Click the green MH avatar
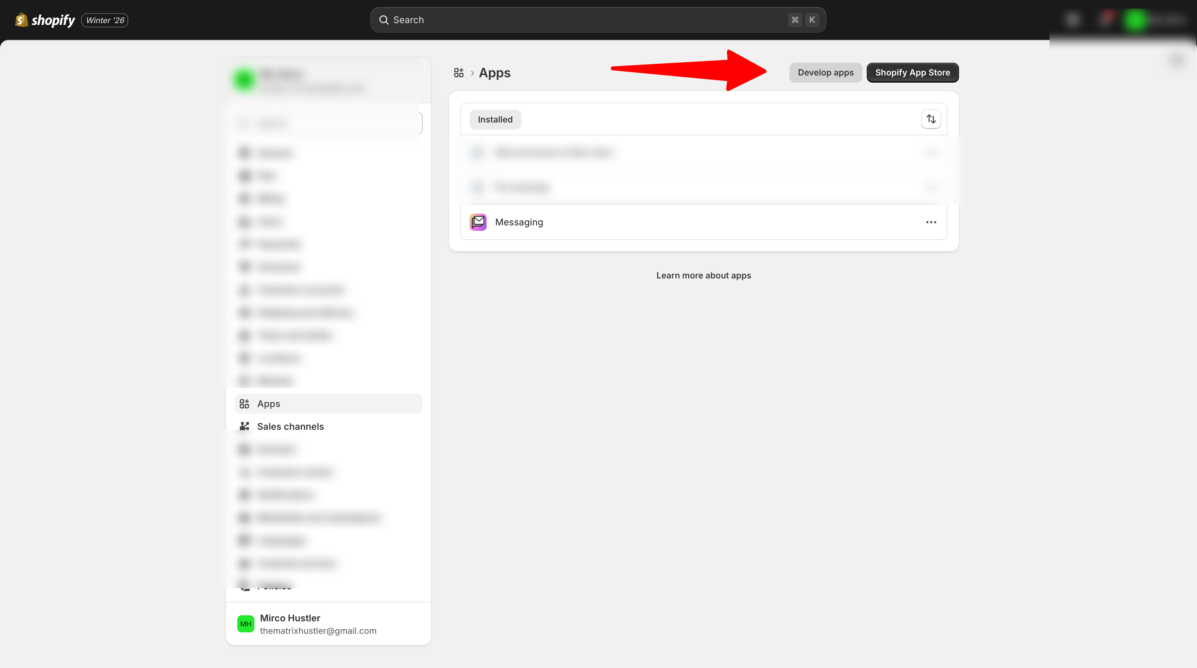This screenshot has height=668, width=1197. pos(245,624)
